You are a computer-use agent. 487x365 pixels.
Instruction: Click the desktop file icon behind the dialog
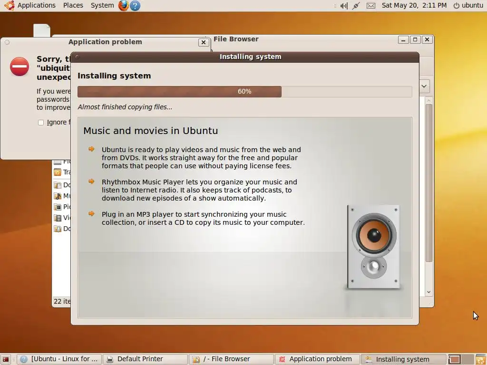coord(42,30)
